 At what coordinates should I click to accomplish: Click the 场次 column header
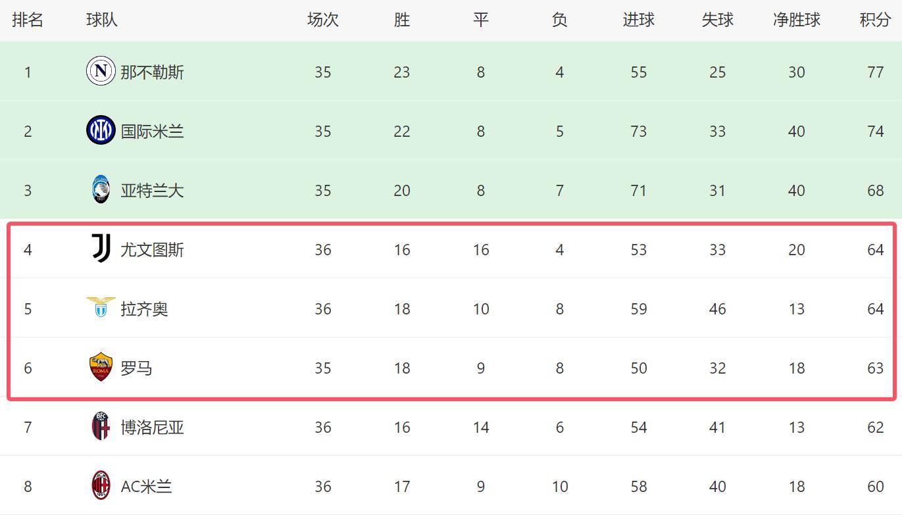coord(322,20)
